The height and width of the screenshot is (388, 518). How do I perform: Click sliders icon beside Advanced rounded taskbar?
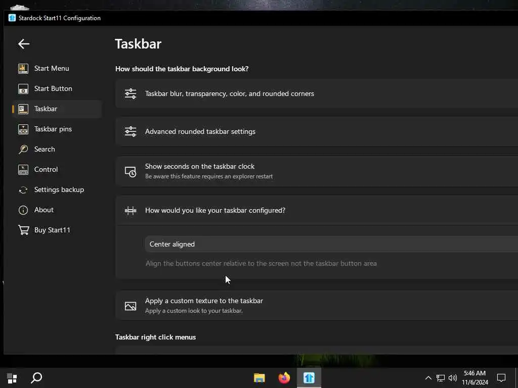(131, 131)
